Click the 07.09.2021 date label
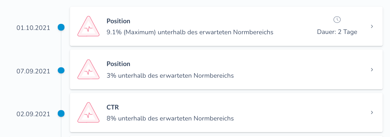 (x=33, y=71)
